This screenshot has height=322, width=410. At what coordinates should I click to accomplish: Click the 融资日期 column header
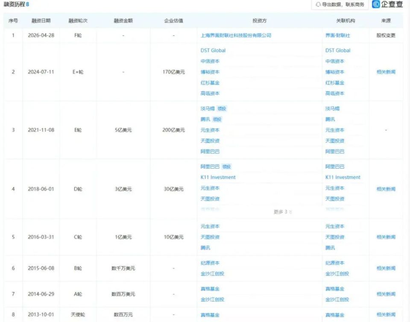(x=41, y=20)
